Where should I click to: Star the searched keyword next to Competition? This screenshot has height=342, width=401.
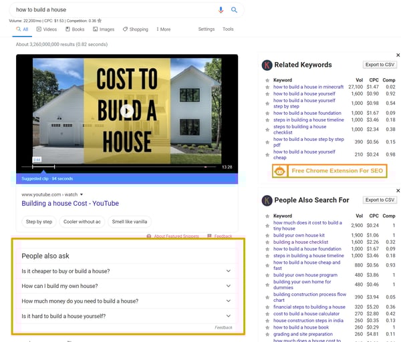(100, 21)
